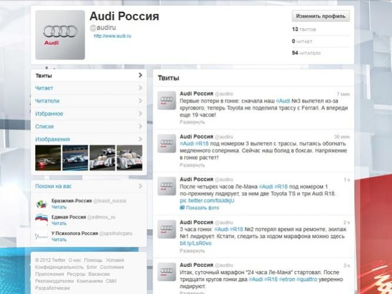The width and height of the screenshot is (392, 294).
Task: Click the Audi Россия profile avatar
Action: point(60,35)
